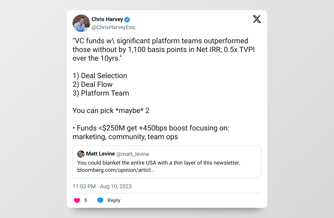Click the '3) Platform Team' line
Screen dimensions: 334x218
101,93
